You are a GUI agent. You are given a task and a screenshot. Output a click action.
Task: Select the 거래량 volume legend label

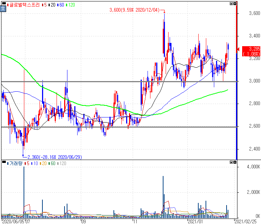click(16, 163)
